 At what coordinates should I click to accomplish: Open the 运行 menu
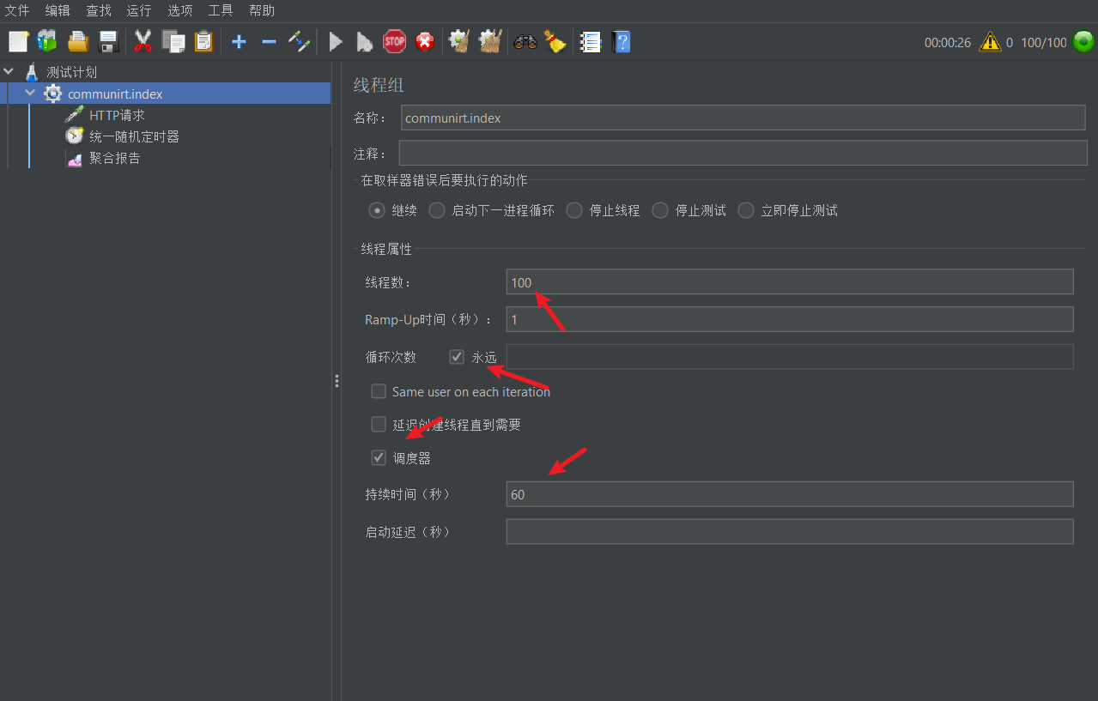[139, 10]
